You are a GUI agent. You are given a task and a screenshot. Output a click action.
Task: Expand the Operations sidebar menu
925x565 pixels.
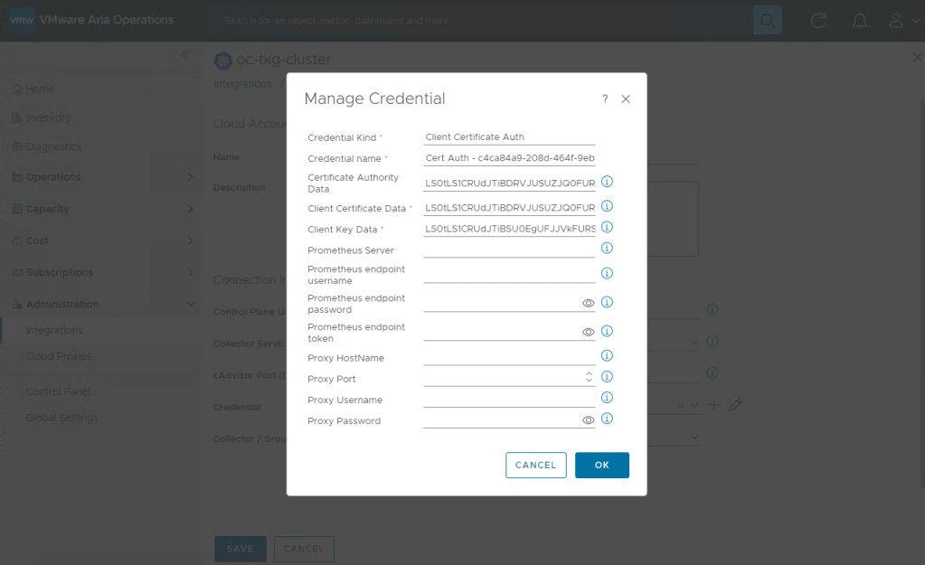click(190, 177)
